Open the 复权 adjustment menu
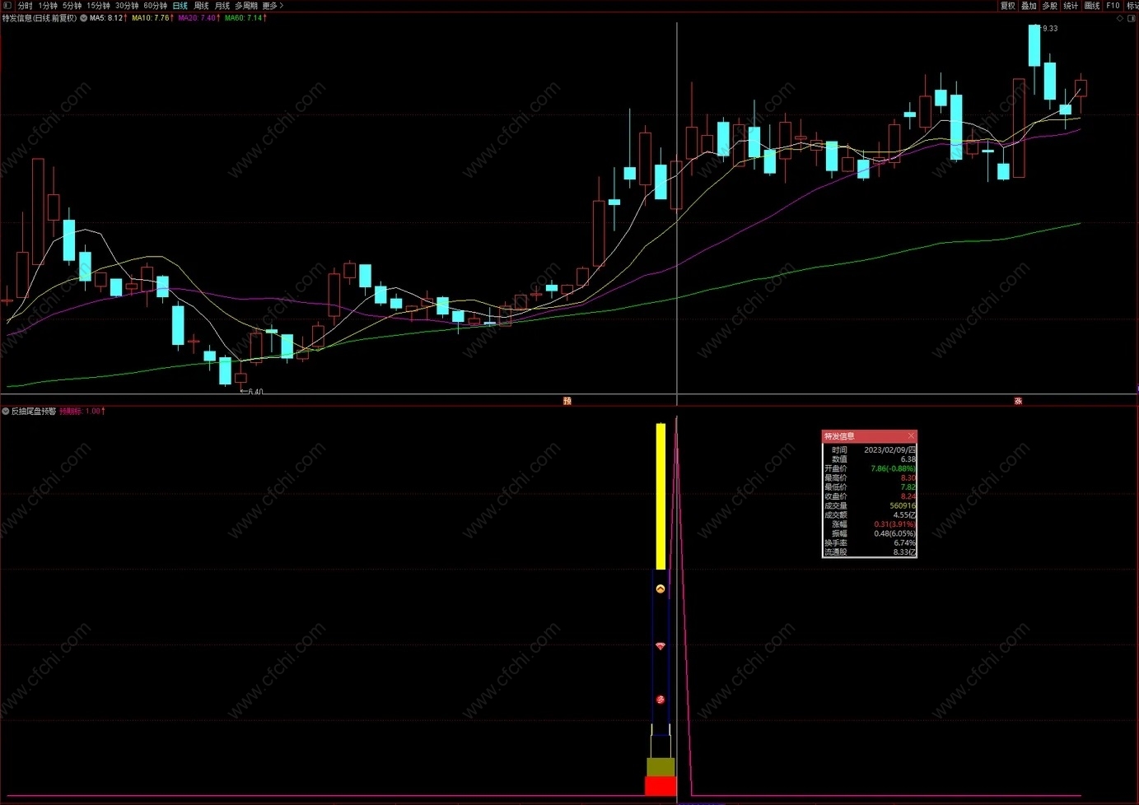Image resolution: width=1139 pixels, height=805 pixels. click(x=1008, y=6)
